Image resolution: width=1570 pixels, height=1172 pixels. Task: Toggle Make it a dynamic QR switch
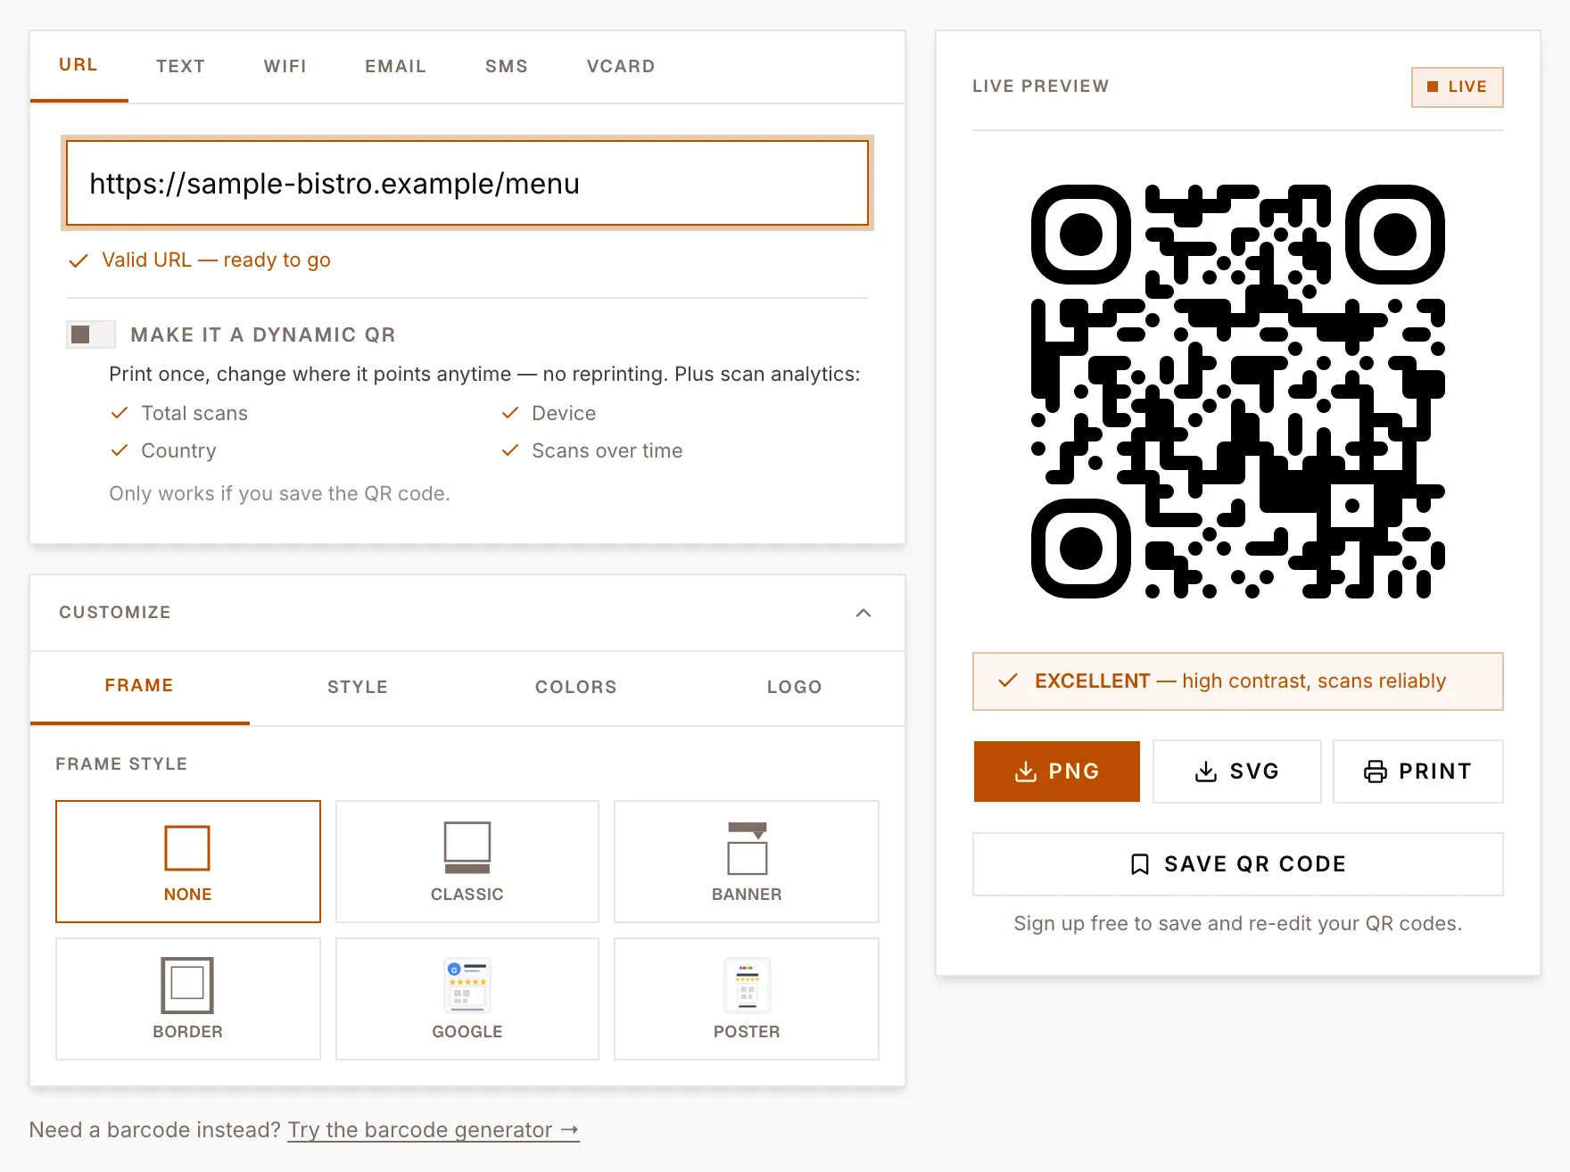pyautogui.click(x=91, y=334)
